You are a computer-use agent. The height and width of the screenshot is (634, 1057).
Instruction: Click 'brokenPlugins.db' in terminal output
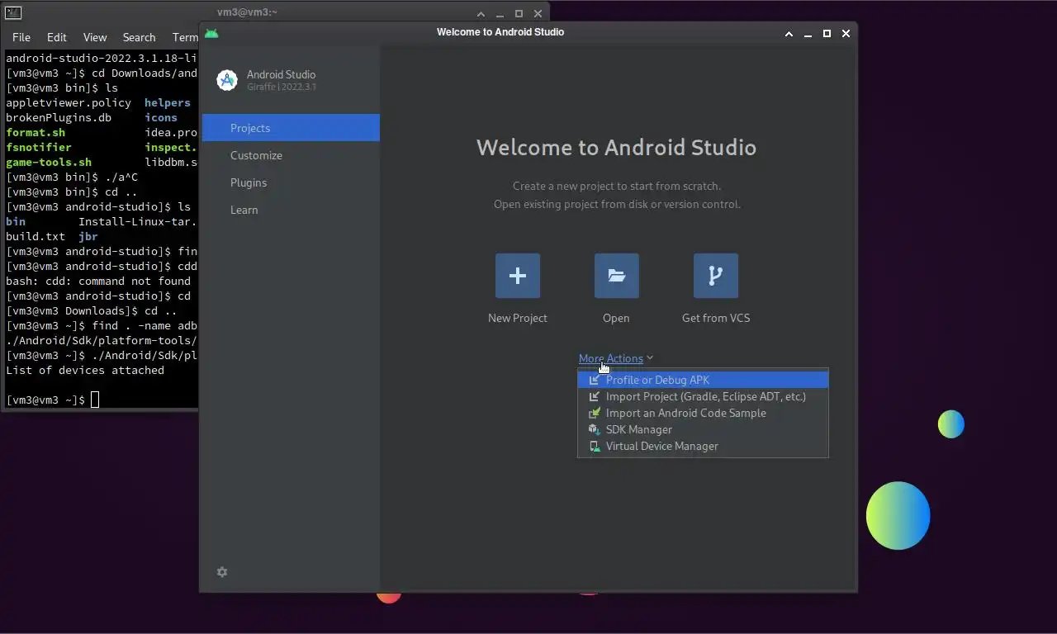(x=59, y=117)
